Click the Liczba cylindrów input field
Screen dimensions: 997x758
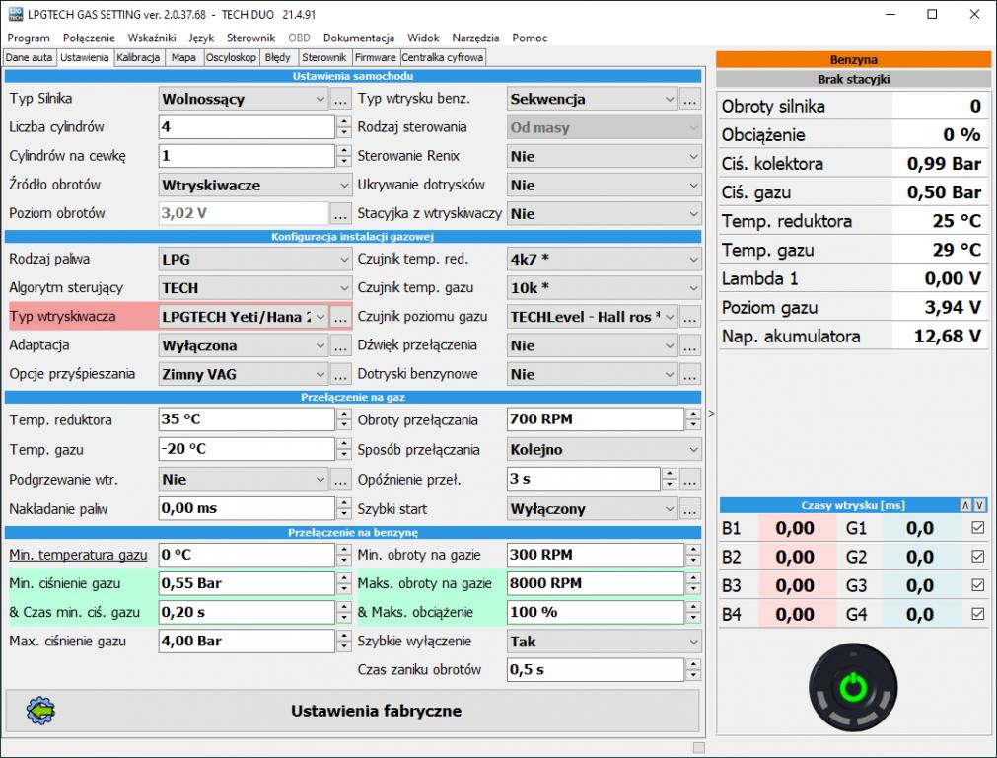[x=247, y=127]
